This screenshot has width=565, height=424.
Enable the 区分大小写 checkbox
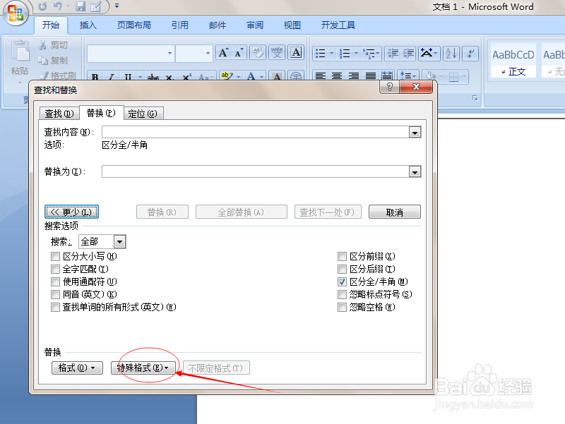pyautogui.click(x=55, y=256)
